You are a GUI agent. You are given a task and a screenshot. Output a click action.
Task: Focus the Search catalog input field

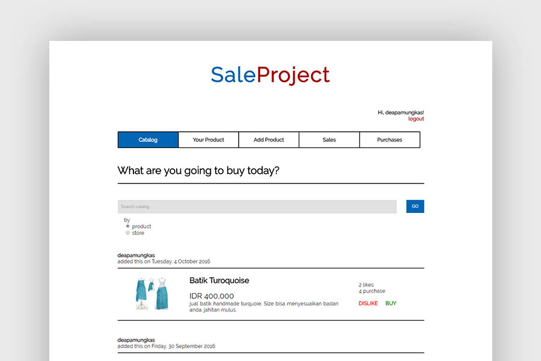point(257,207)
